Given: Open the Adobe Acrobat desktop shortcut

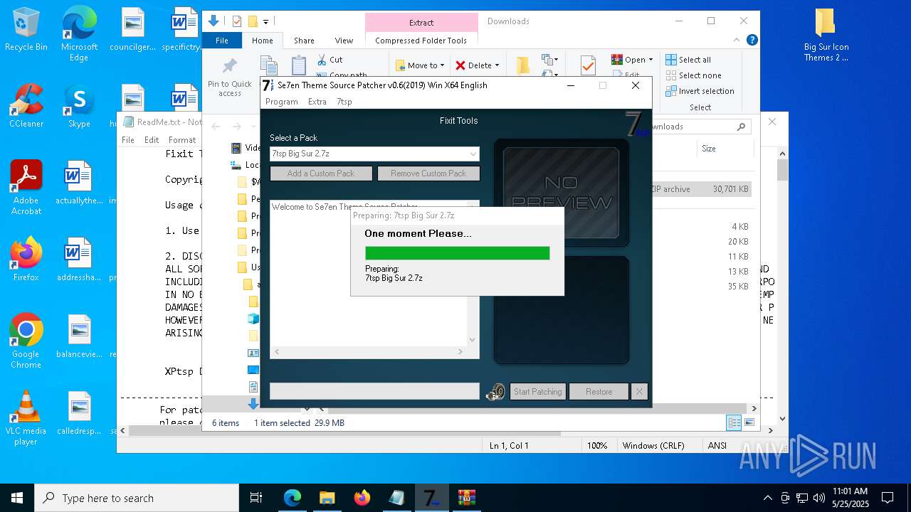Looking at the screenshot, I should 26,187.
